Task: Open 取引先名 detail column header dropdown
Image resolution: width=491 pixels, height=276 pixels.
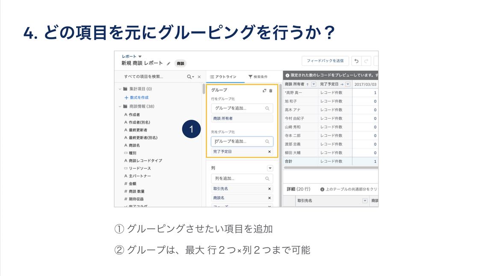Action: click(365, 201)
